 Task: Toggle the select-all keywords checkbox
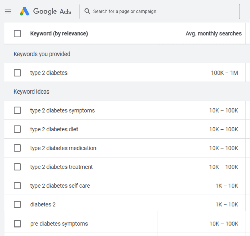[17, 33]
